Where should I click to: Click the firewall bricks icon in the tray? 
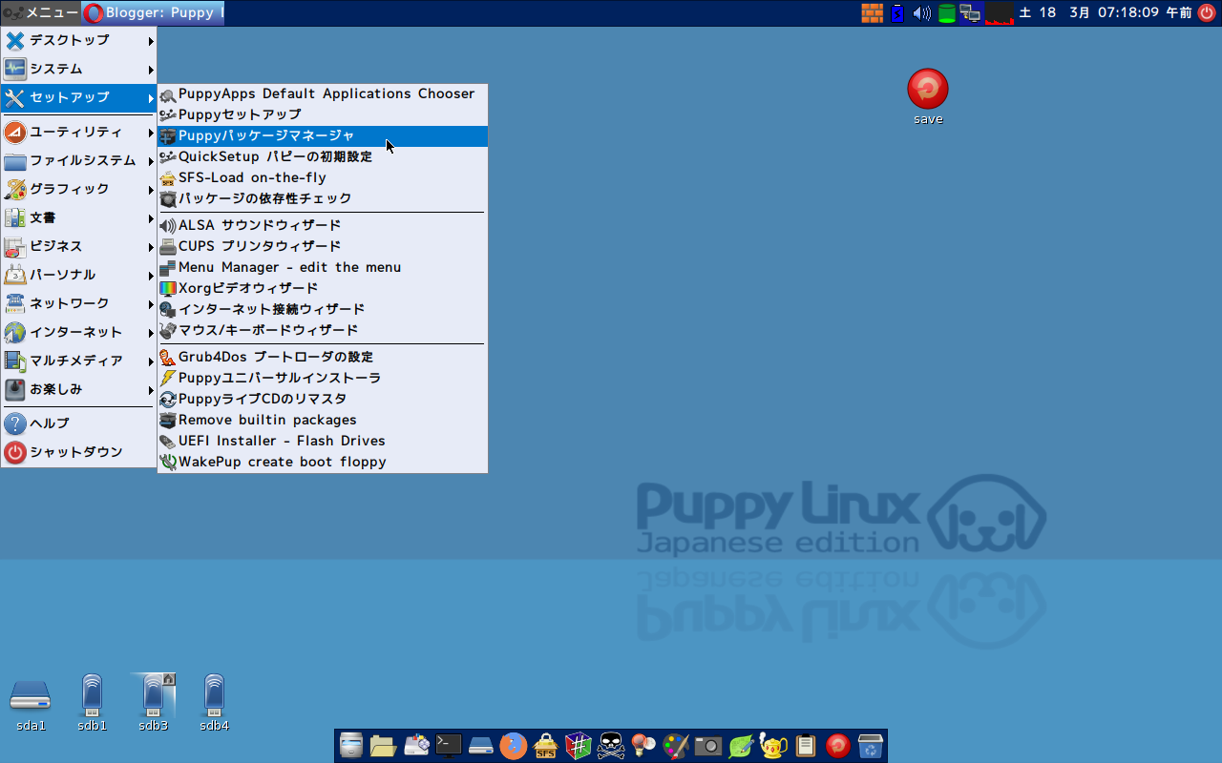(871, 12)
